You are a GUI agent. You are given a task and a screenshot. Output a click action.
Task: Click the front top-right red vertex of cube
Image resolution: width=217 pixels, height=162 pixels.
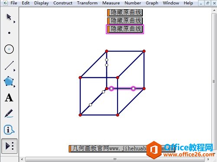[x=118, y=78]
